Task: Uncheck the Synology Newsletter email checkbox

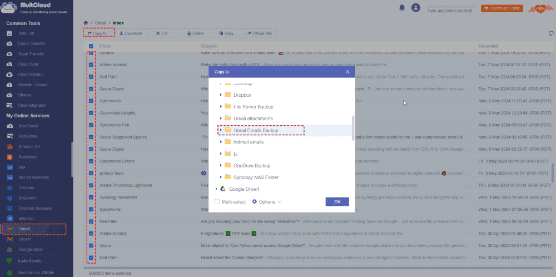Action: click(91, 197)
